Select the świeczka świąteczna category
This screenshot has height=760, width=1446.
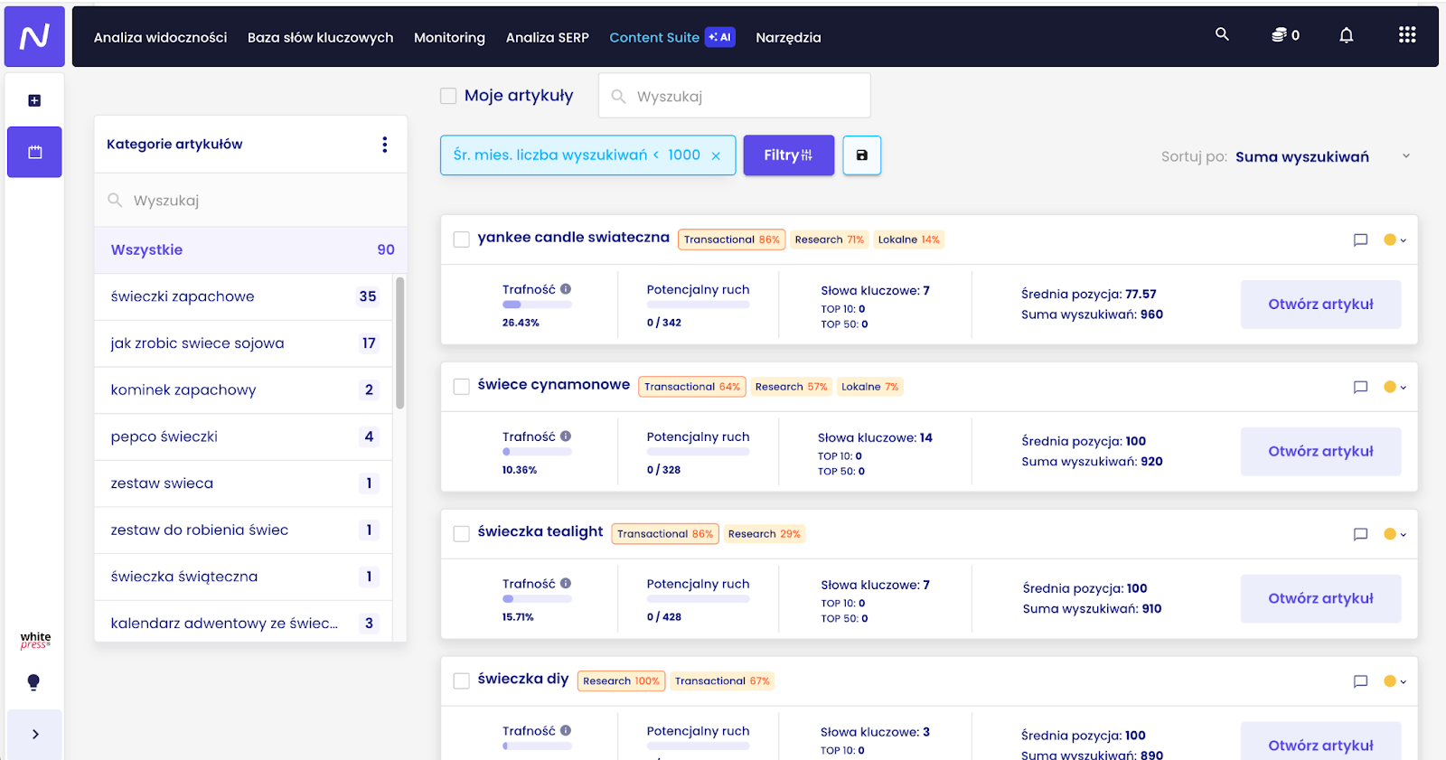(x=243, y=577)
